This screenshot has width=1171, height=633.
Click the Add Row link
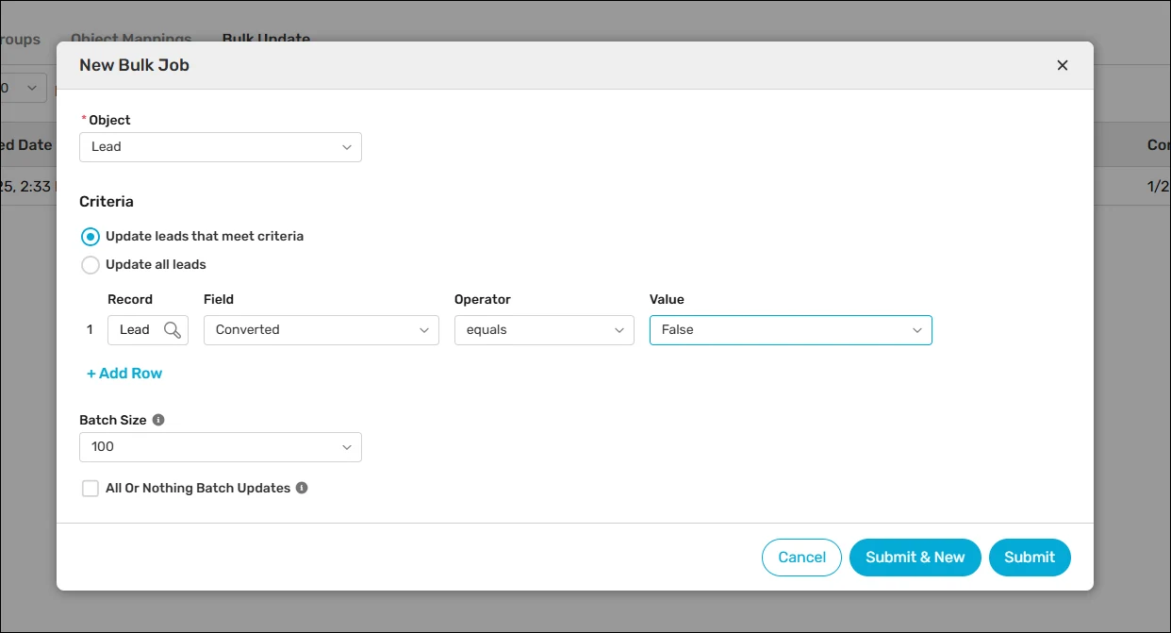pos(124,374)
